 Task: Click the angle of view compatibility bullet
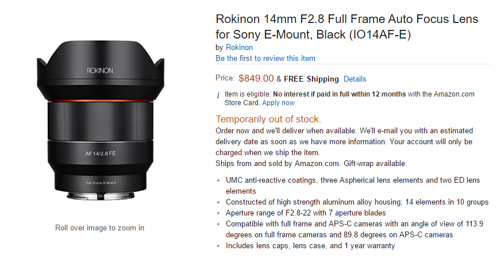tap(355, 229)
